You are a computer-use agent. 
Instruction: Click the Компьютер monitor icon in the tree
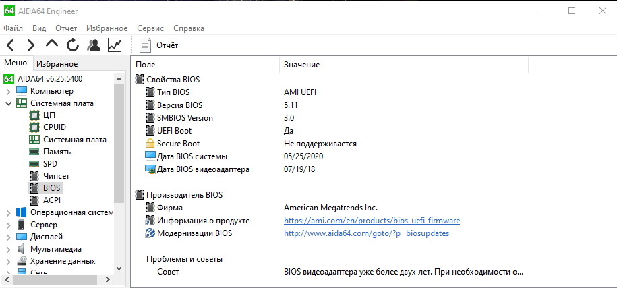(22, 91)
